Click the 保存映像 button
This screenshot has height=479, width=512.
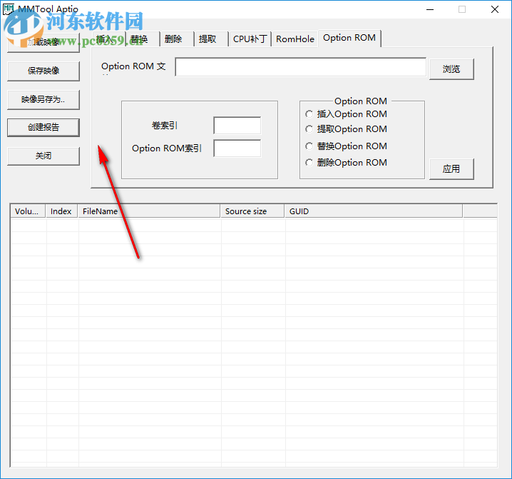(x=43, y=71)
